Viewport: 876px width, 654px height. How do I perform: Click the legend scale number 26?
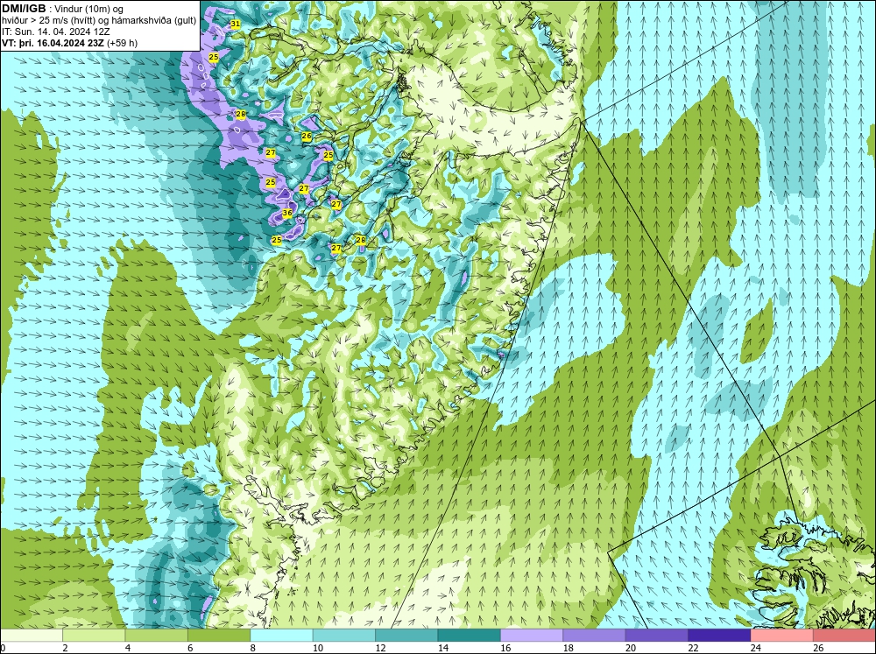click(818, 648)
